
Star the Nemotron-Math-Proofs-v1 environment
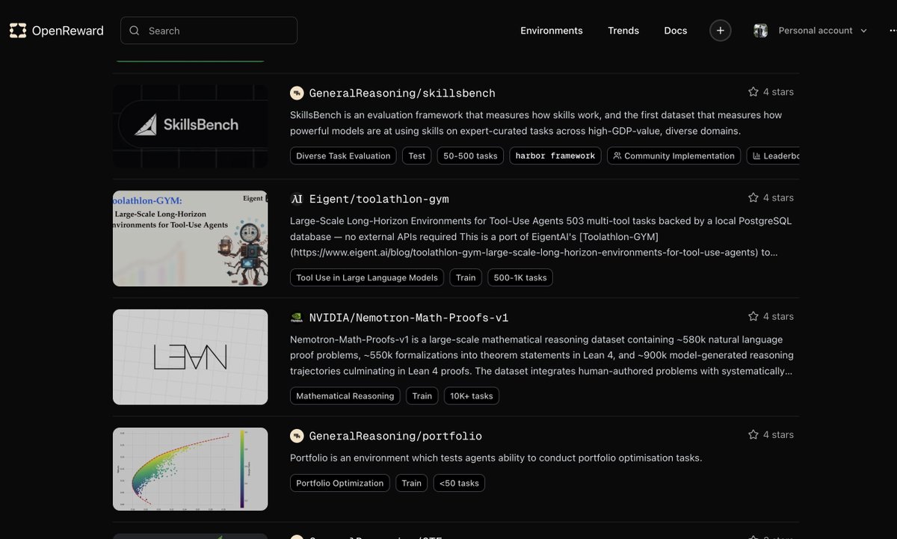click(x=753, y=317)
